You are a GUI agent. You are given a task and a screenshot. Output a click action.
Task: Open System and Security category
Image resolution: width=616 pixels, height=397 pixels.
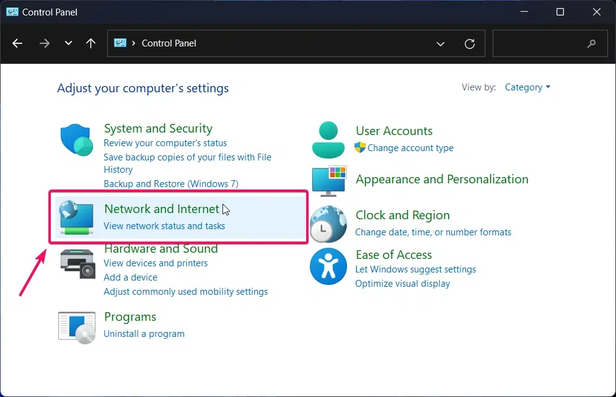pyautogui.click(x=158, y=128)
